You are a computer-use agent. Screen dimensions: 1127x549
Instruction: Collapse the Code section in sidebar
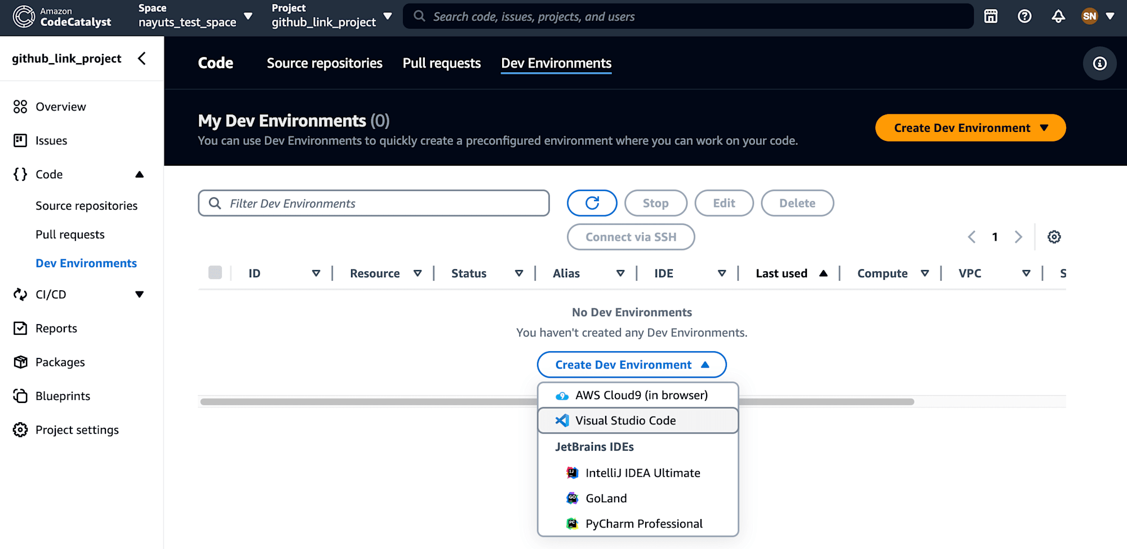tap(139, 175)
